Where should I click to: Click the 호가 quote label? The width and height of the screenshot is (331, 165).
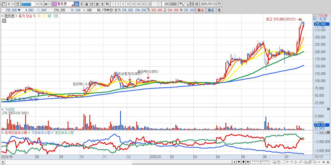(117, 10)
